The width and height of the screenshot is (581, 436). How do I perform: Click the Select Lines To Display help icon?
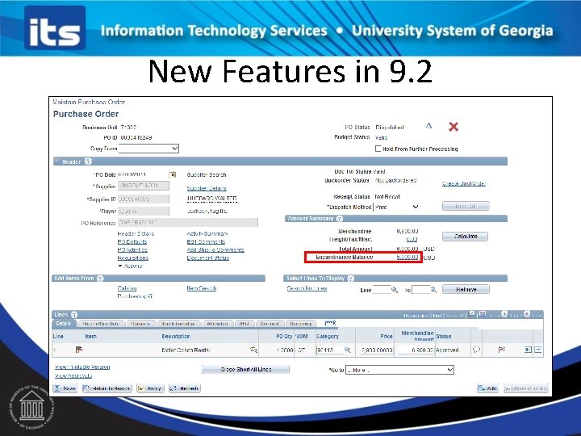350,279
